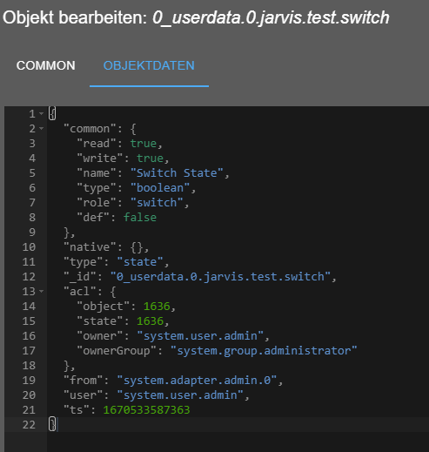429x452 pixels.
Task: Click the ts value 1670533587363
Action: [147, 410]
